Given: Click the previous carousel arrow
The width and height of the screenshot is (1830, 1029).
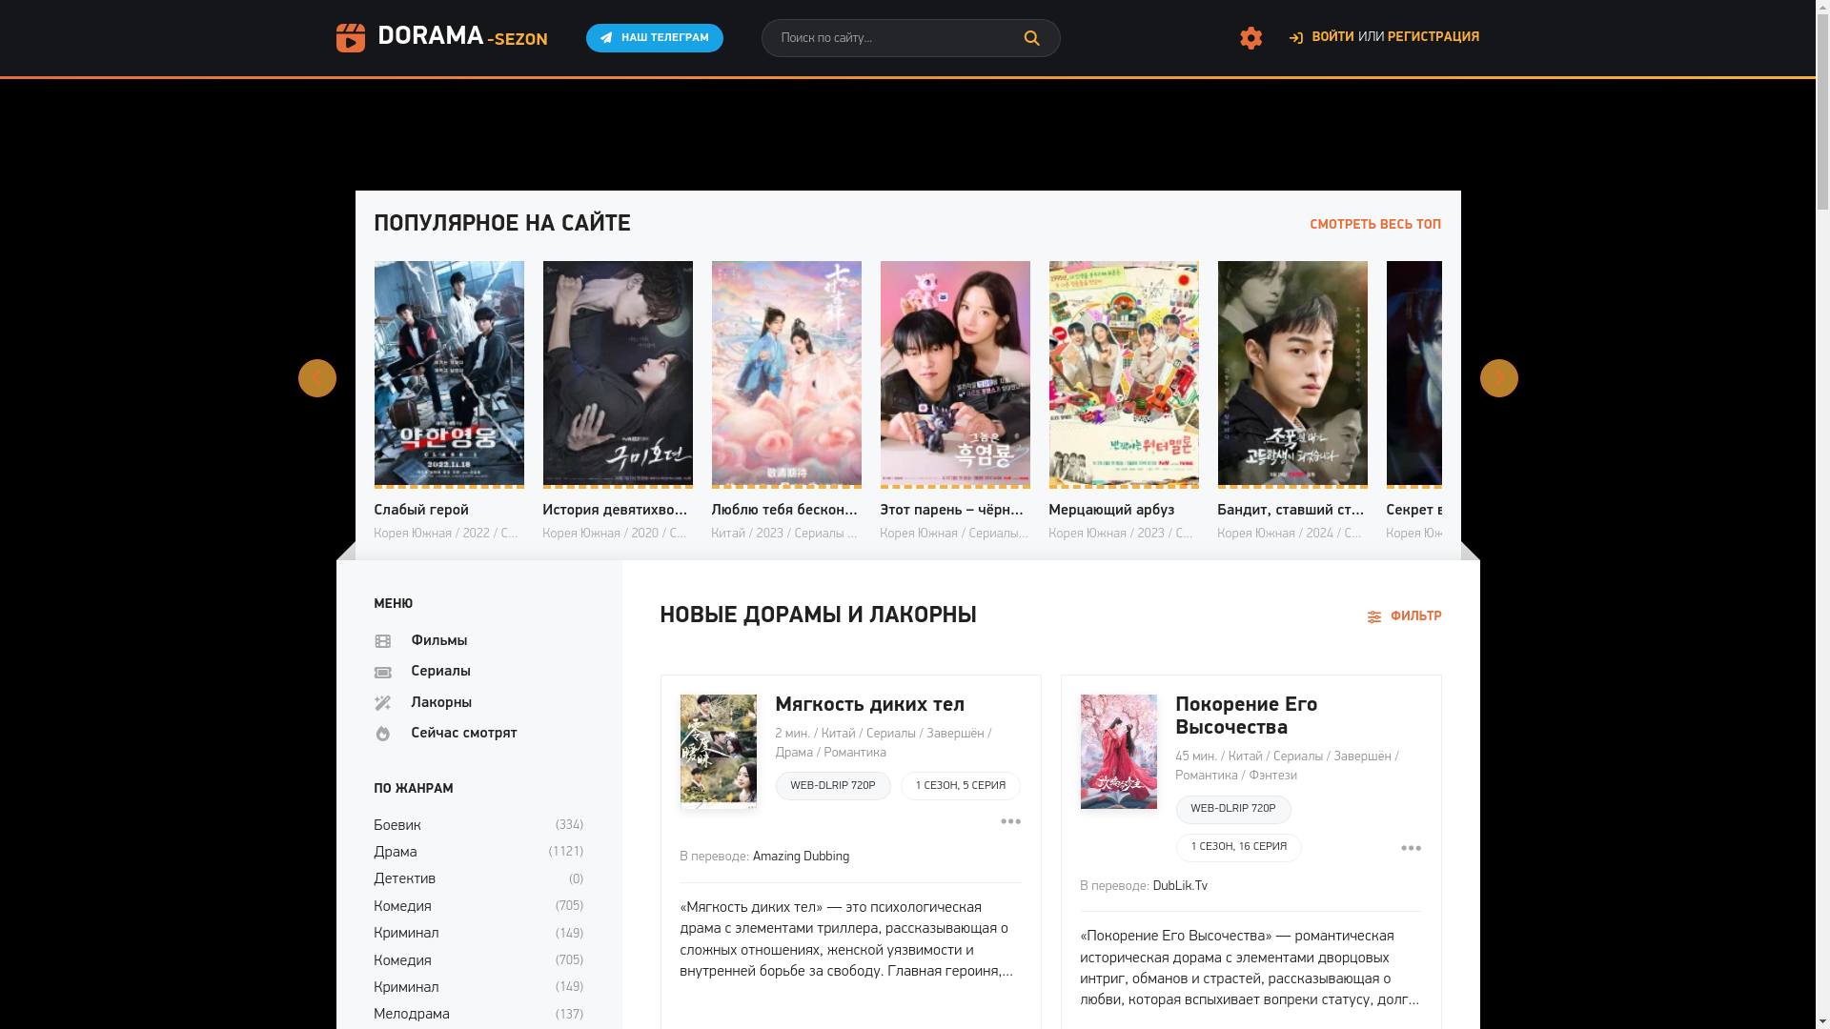Looking at the screenshot, I should point(317,378).
